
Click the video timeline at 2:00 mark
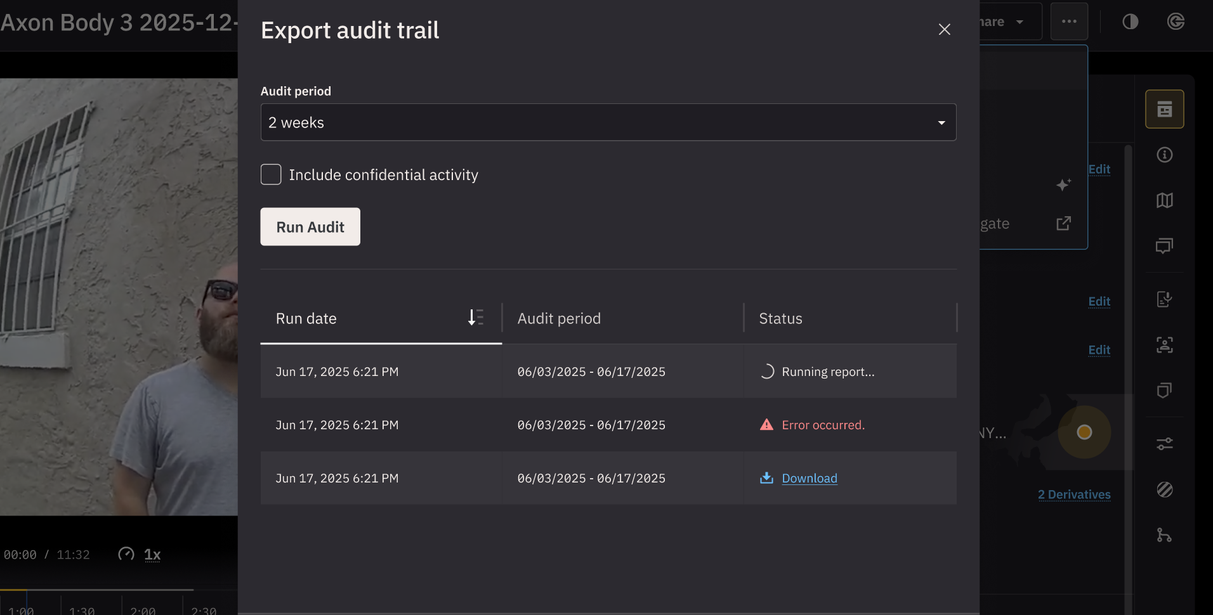point(143,610)
